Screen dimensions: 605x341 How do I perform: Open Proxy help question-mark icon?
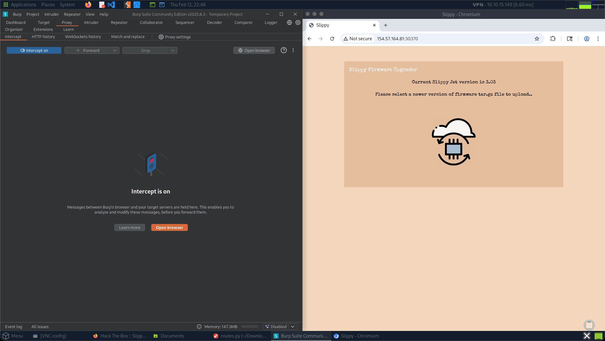(x=284, y=50)
